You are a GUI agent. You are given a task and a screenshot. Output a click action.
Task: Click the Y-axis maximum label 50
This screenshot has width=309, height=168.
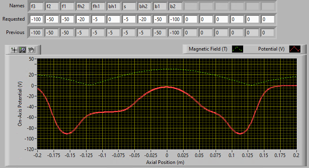click(31, 59)
